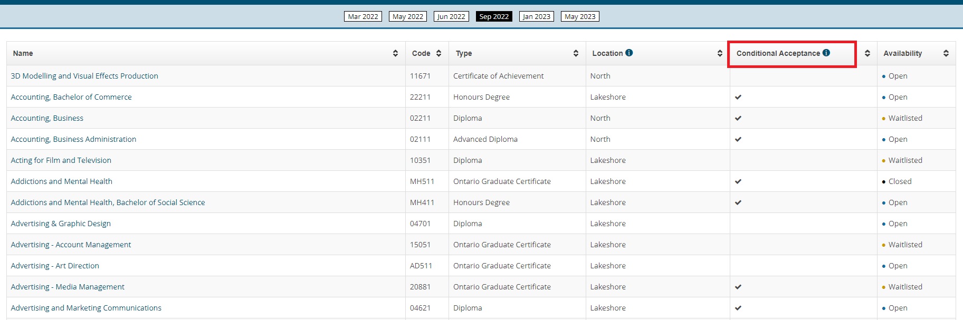Open Acting for Film and Television
The width and height of the screenshot is (963, 320).
pyautogui.click(x=61, y=160)
